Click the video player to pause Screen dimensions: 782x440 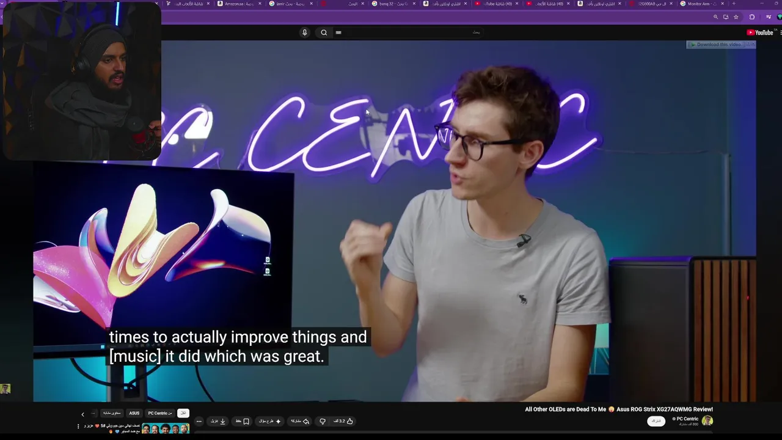[395, 220]
